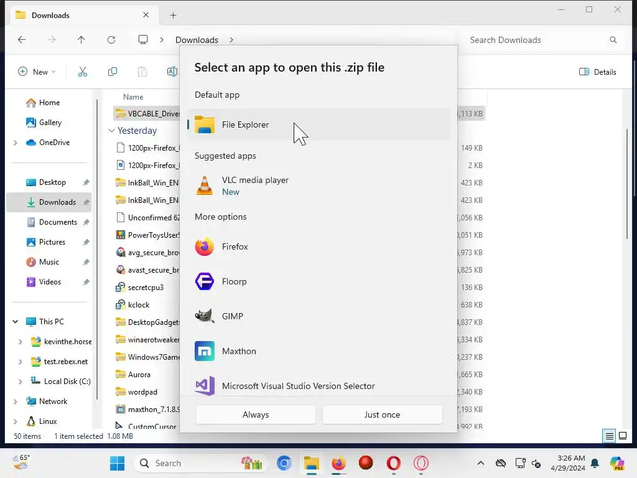This screenshot has height=478, width=637.
Task: Refresh the Downloads folder
Action: tap(111, 39)
